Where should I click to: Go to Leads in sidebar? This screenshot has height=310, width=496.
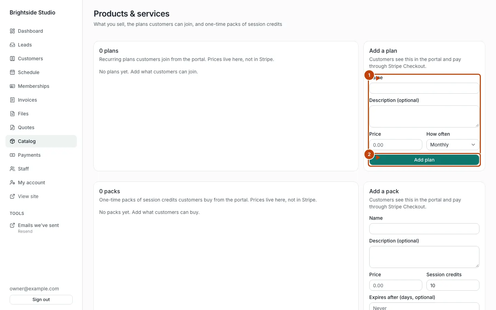click(x=41, y=45)
